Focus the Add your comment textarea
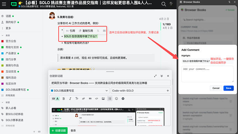This screenshot has height=134, width=238. [x=208, y=74]
